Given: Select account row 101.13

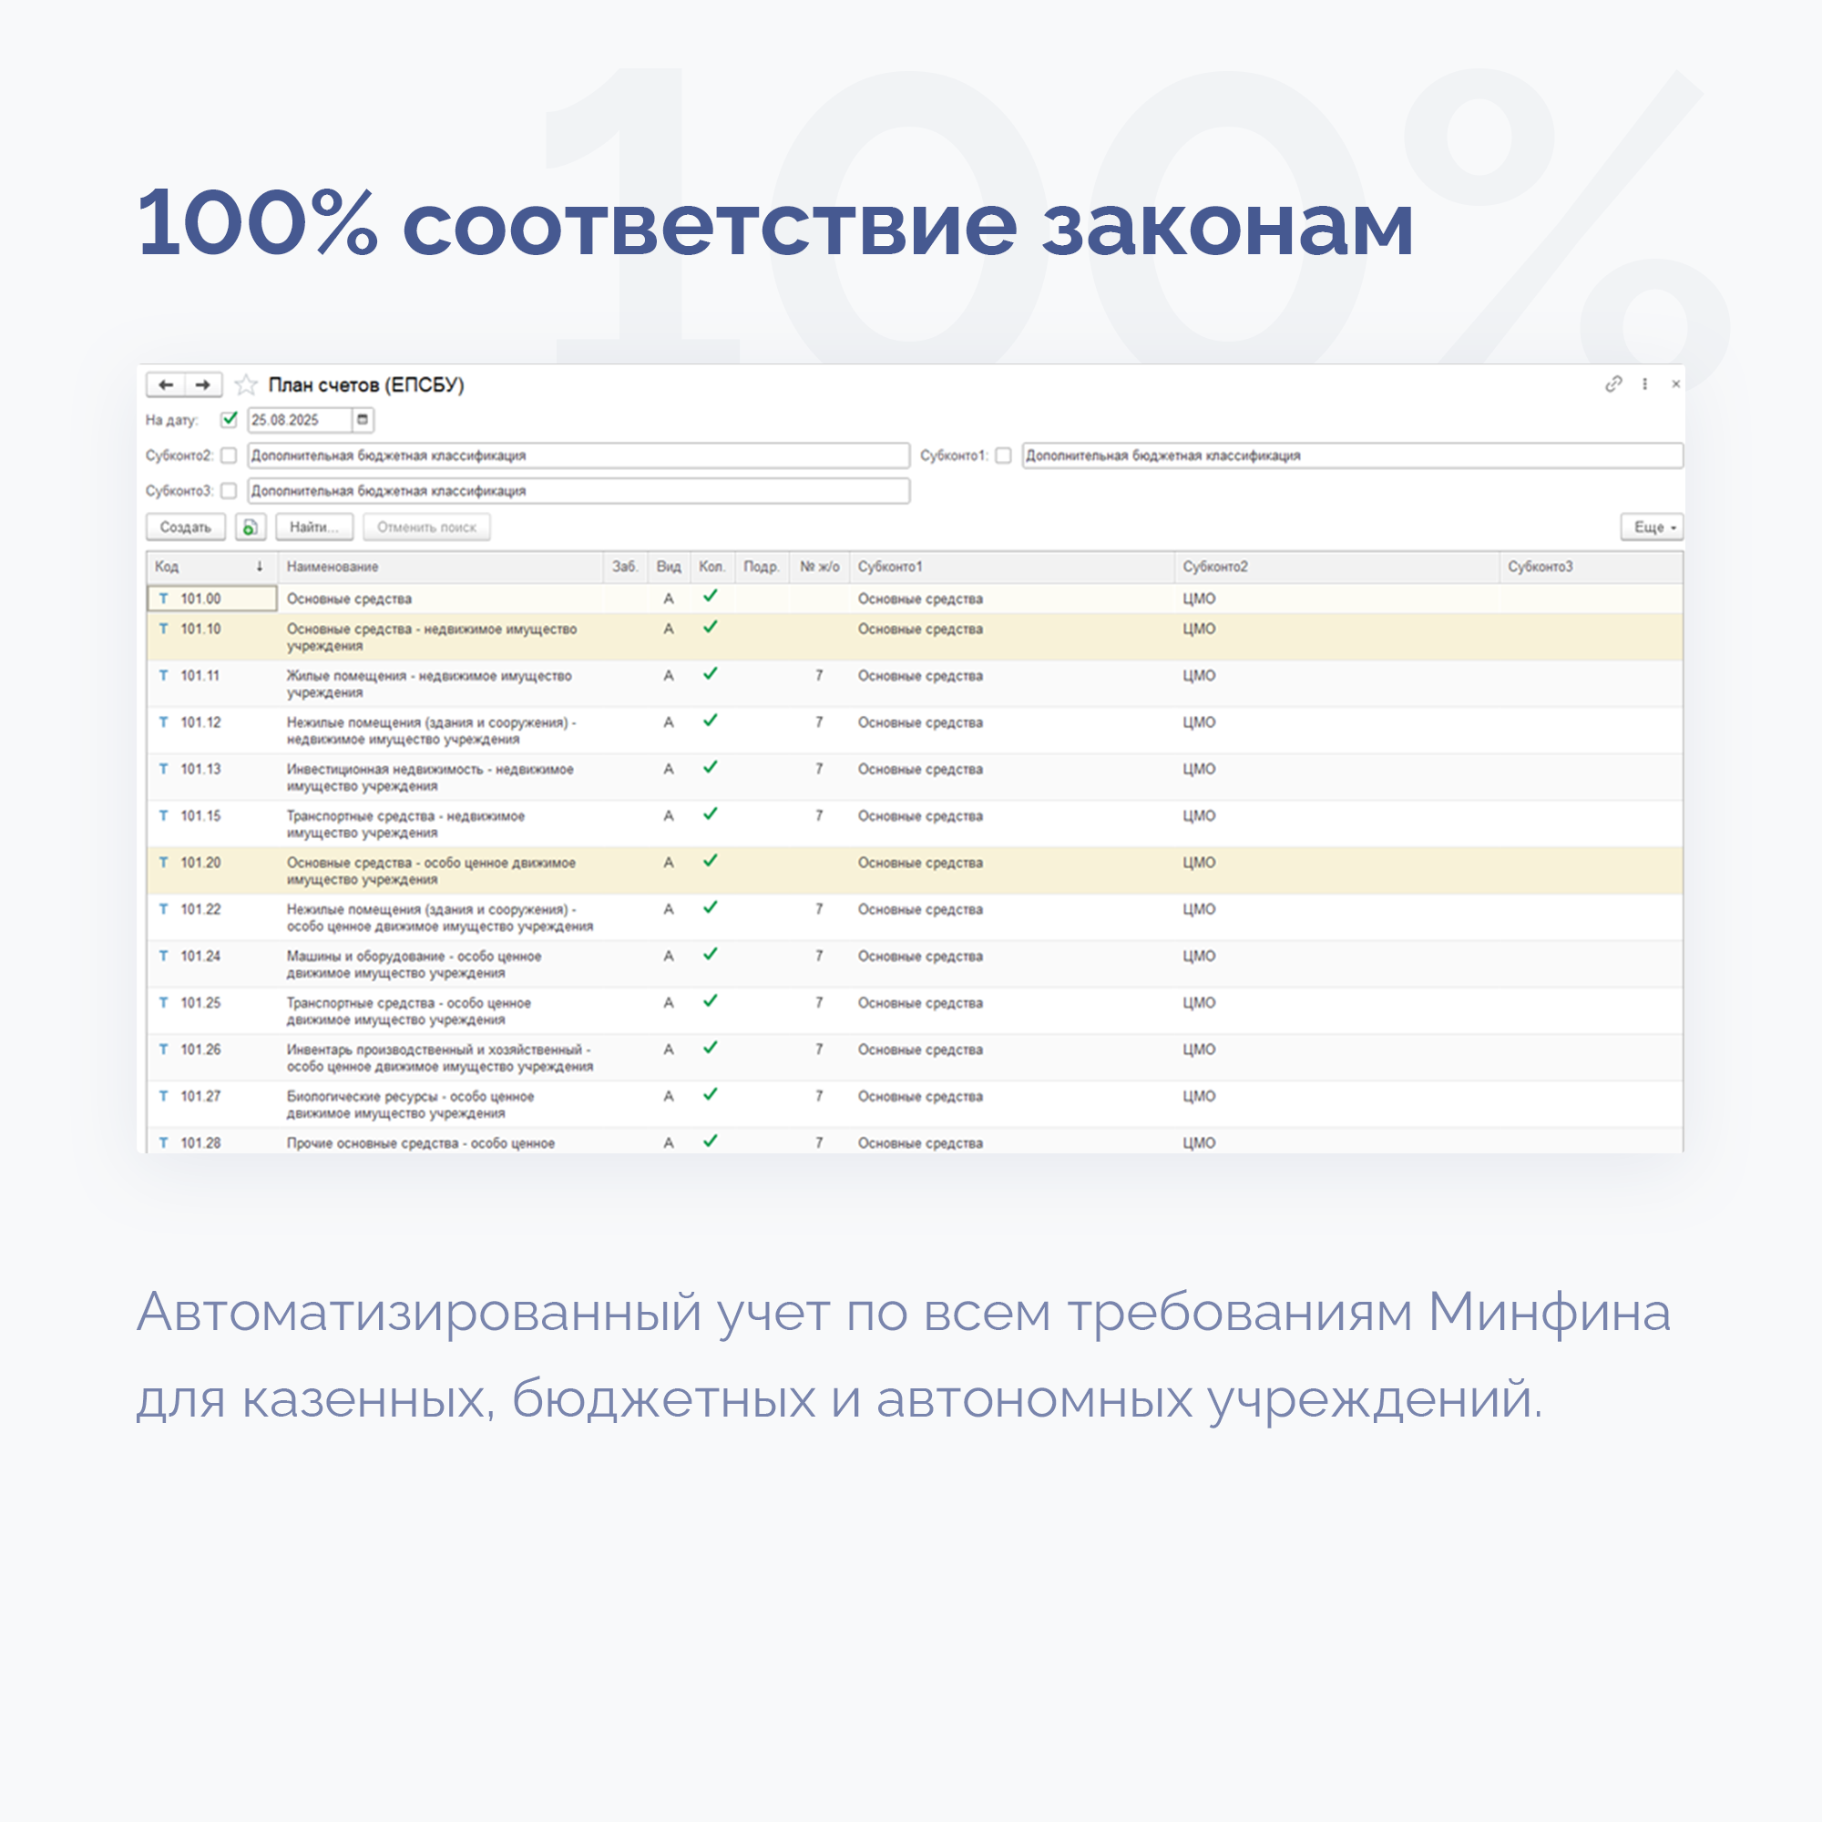Looking at the screenshot, I should click(915, 777).
